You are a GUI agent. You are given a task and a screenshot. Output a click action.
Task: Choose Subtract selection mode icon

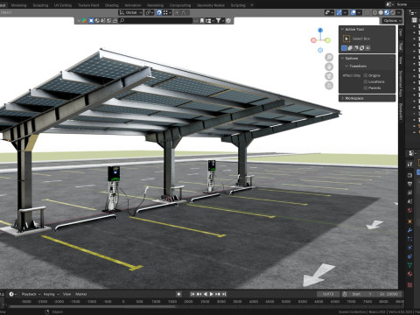356,48
